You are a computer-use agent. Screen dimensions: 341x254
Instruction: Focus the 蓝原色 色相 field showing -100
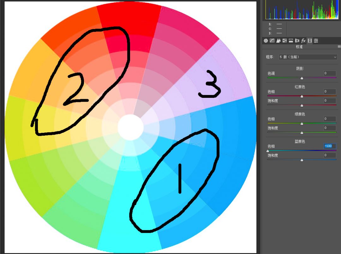(x=330, y=146)
